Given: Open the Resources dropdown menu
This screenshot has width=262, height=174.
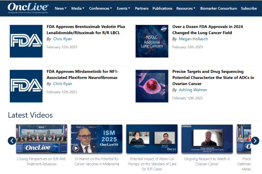Looking at the screenshot, I should pyautogui.click(x=186, y=8).
